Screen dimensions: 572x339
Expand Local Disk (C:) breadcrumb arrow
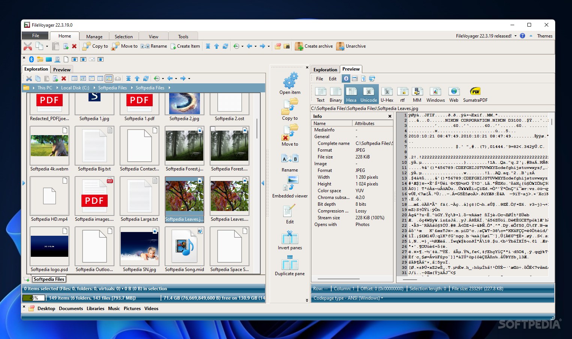click(x=94, y=88)
